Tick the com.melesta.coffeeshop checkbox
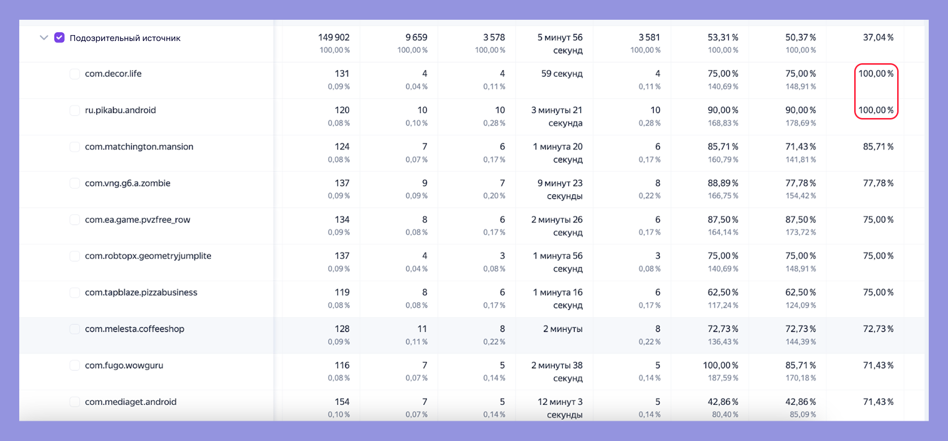948x441 pixels. [75, 329]
